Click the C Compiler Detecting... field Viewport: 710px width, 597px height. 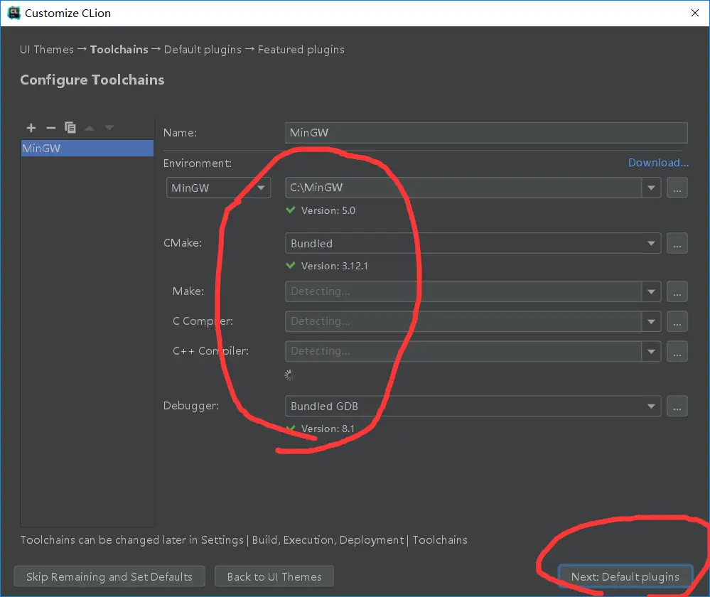coord(463,321)
